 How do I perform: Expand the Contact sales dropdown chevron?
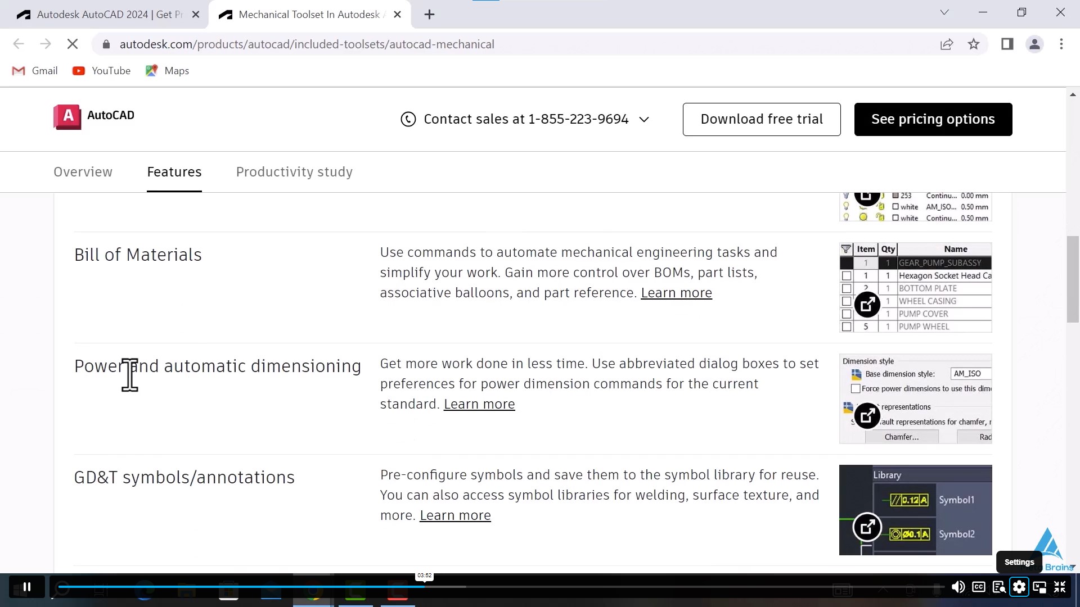(644, 119)
